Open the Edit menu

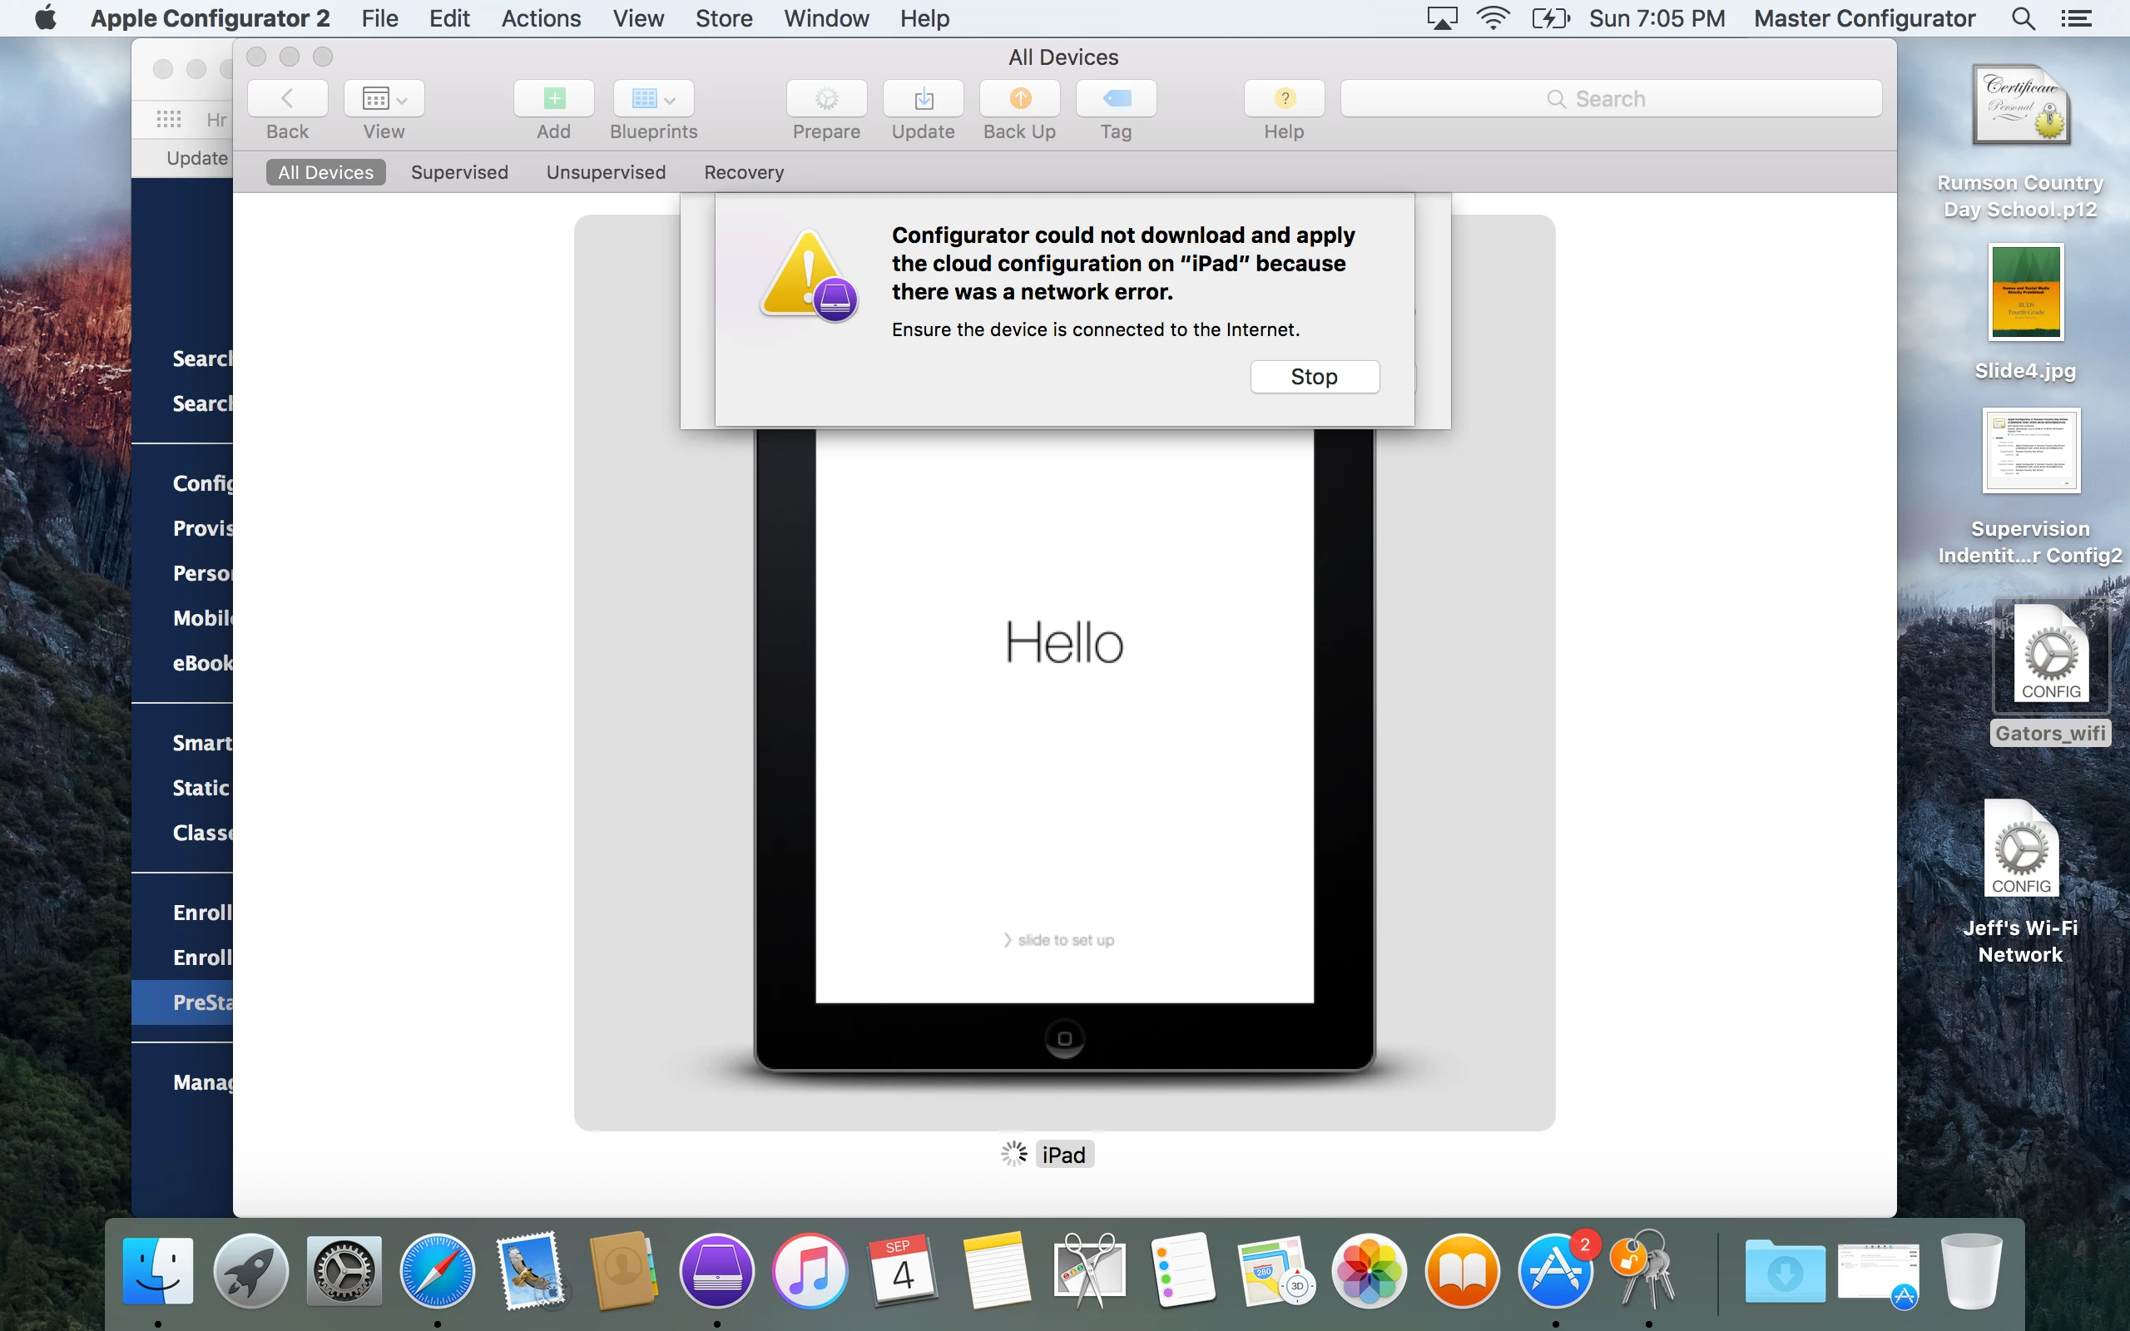tap(449, 17)
